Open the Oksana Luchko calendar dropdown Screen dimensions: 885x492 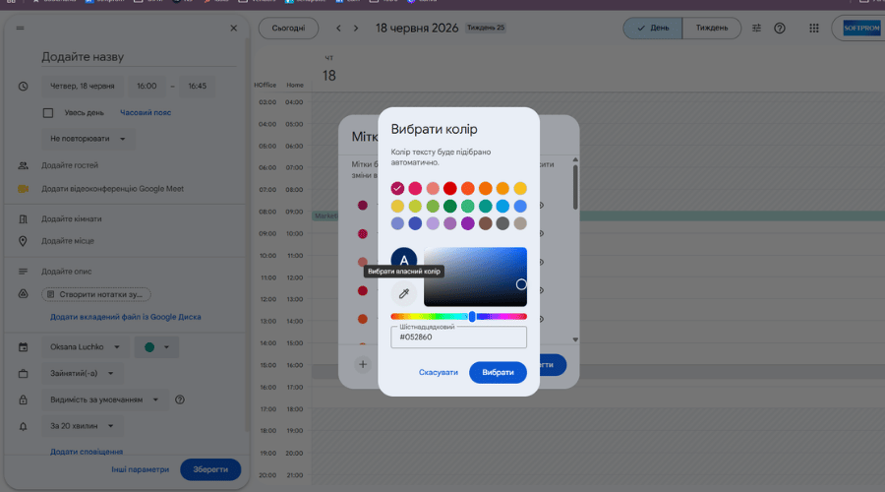[x=86, y=347]
